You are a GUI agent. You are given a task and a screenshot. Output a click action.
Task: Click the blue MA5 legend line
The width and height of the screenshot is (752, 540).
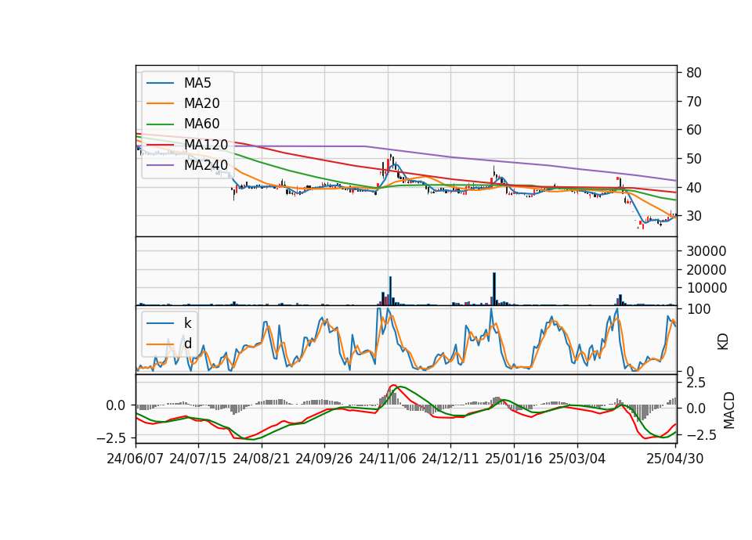(x=160, y=84)
